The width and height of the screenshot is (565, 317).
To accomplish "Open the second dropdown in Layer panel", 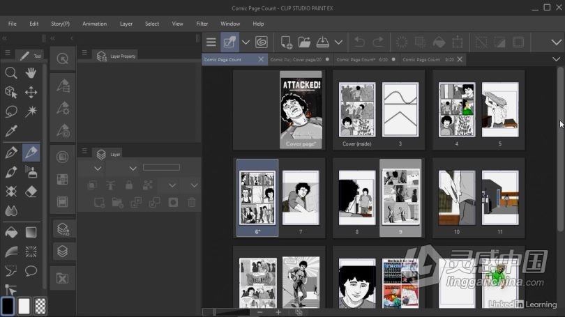I will click(133, 168).
